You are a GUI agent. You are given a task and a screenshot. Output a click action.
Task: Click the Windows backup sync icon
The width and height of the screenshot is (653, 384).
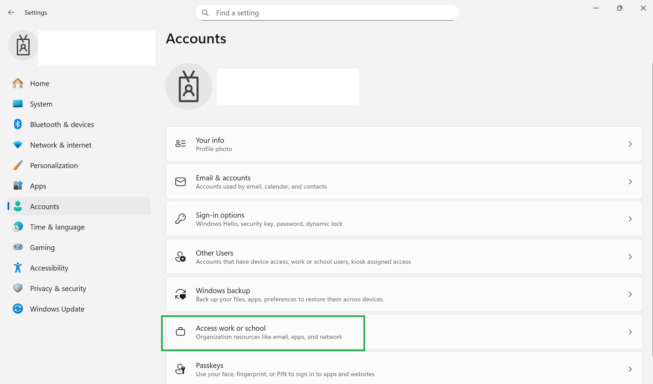(181, 294)
